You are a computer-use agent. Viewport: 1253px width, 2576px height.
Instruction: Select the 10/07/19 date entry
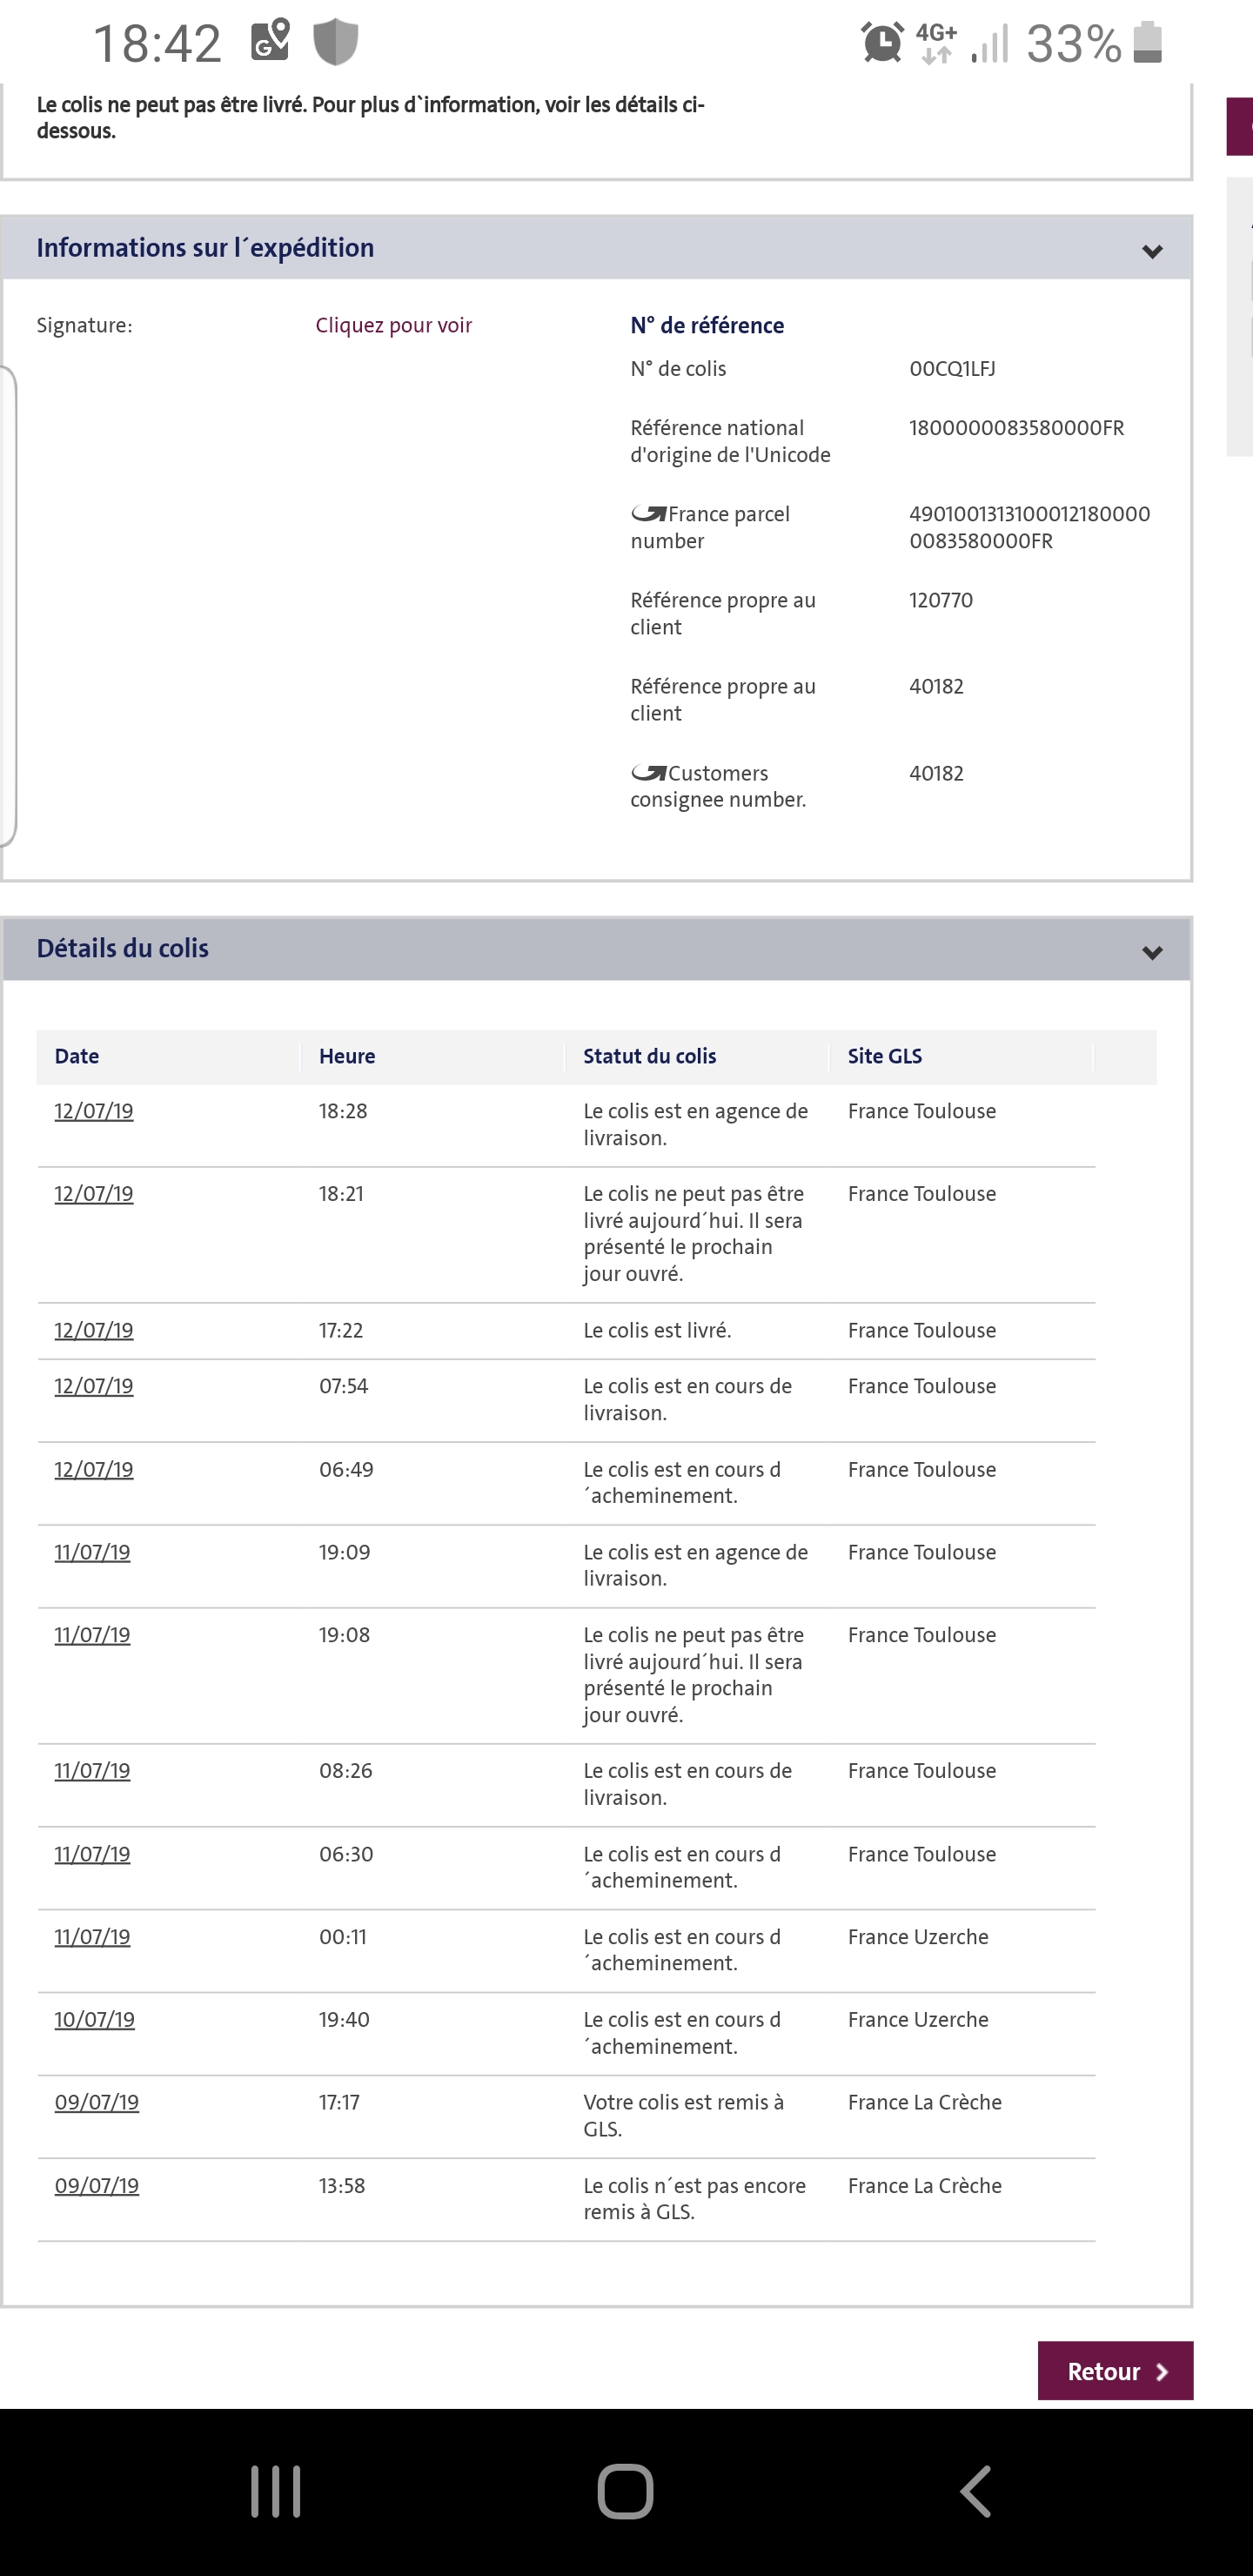pyautogui.click(x=94, y=2019)
